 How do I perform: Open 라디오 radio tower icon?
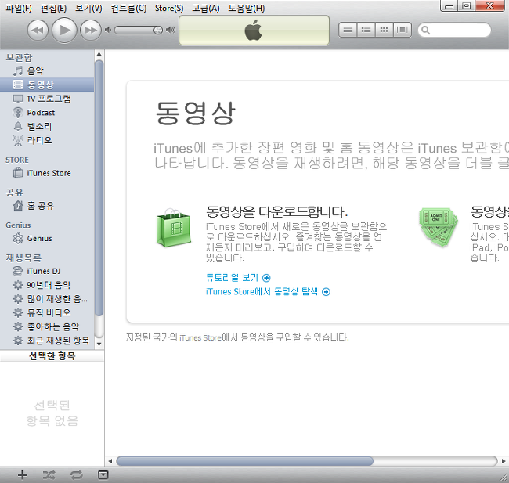[18, 140]
